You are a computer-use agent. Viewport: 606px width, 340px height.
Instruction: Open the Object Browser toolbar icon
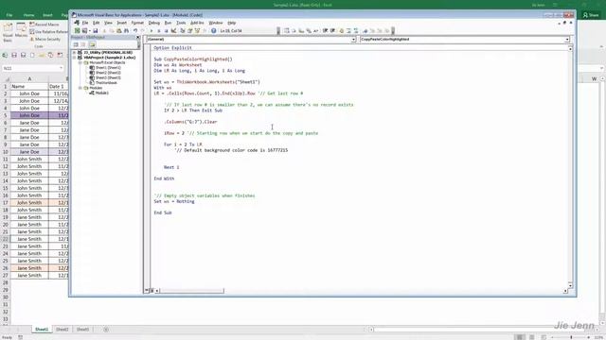(x=197, y=31)
